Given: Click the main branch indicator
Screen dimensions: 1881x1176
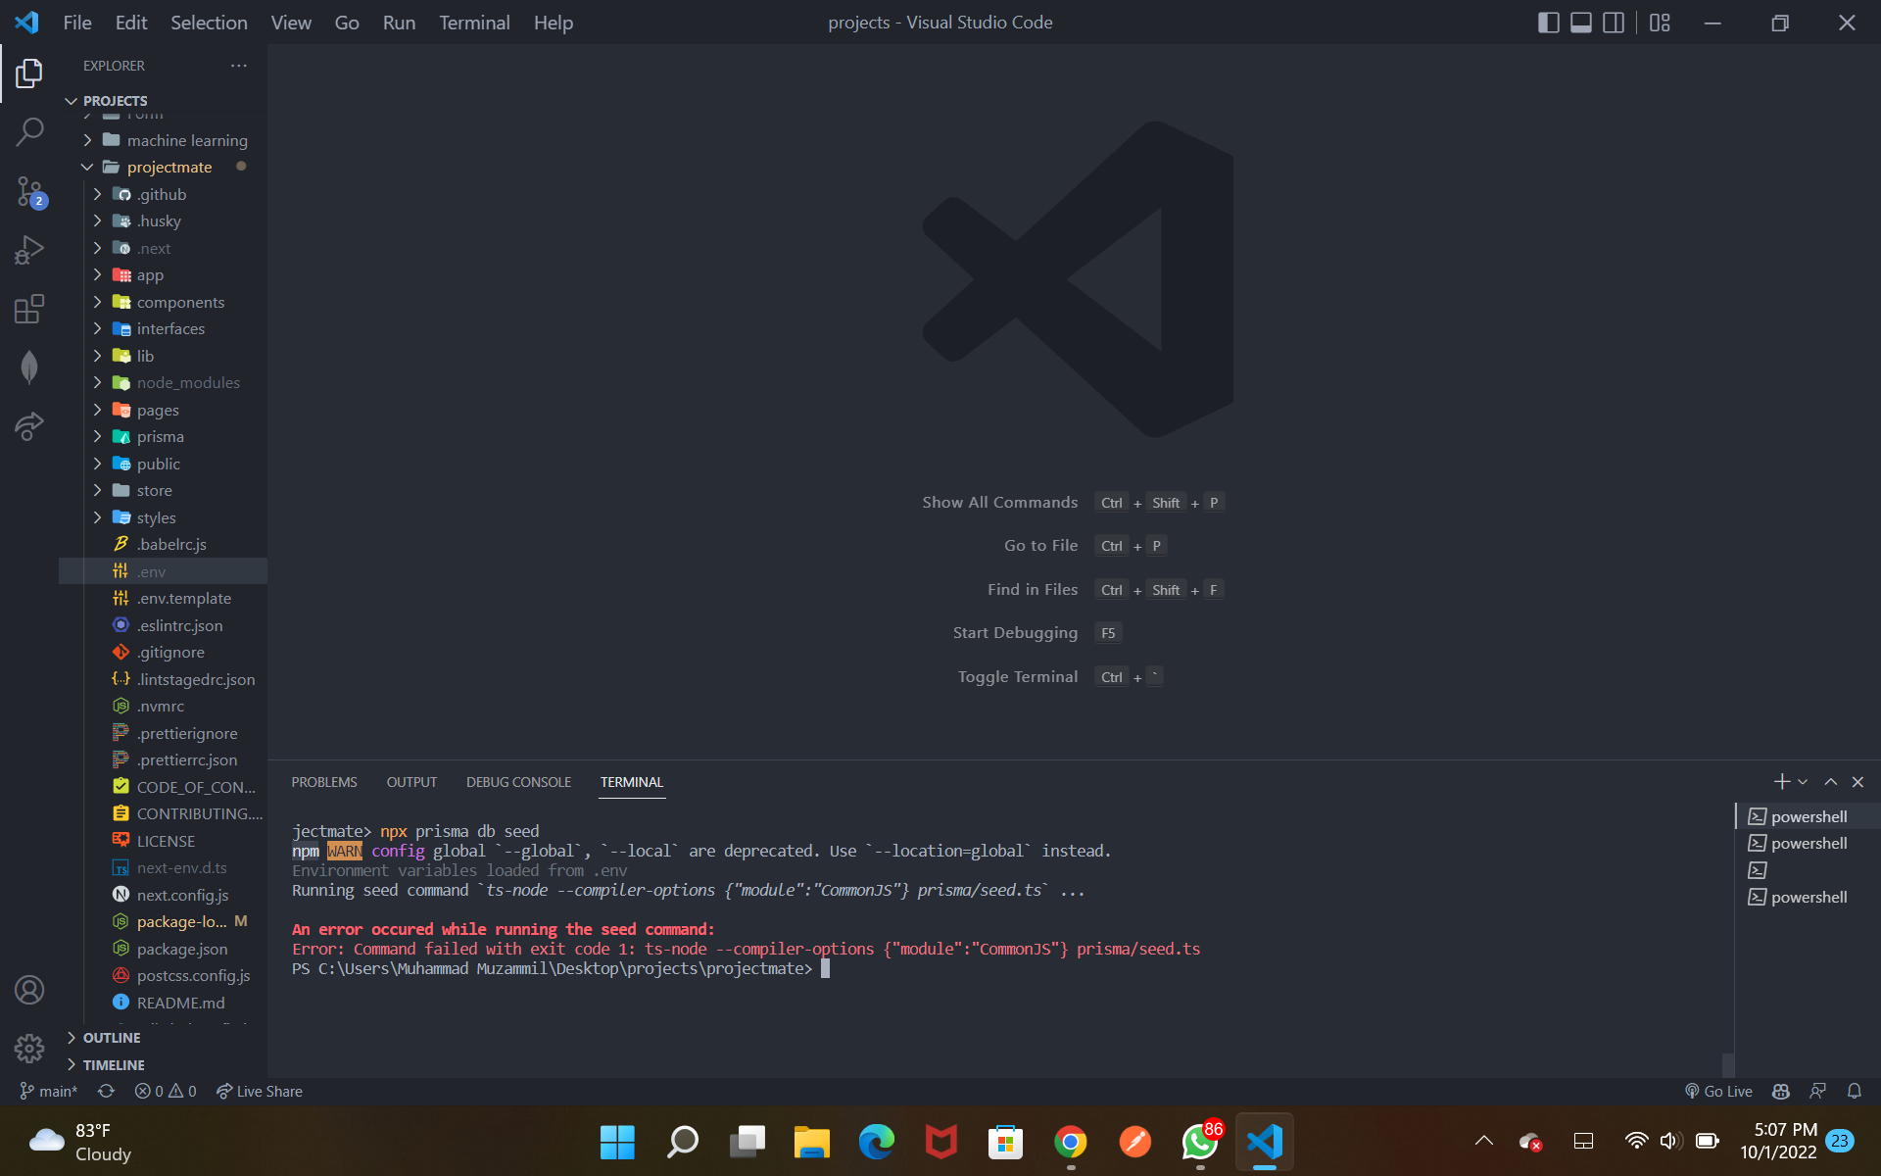Looking at the screenshot, I should (x=48, y=1091).
